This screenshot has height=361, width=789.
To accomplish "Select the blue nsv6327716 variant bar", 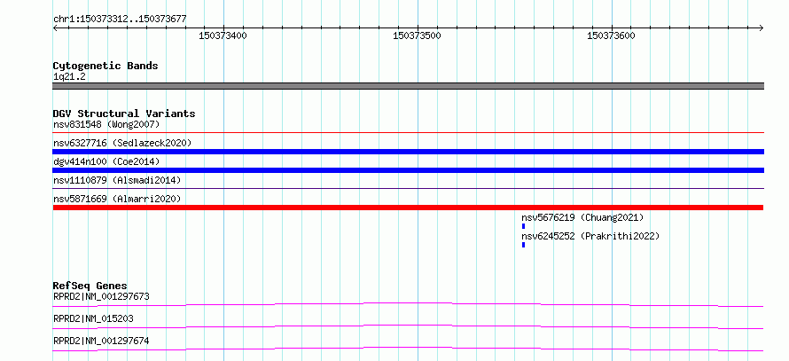I will (x=408, y=152).
